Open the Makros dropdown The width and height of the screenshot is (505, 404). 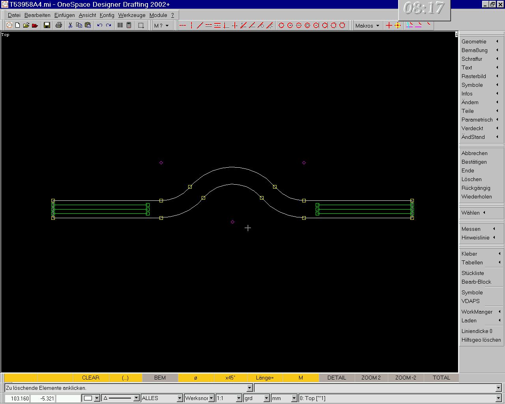tap(367, 26)
